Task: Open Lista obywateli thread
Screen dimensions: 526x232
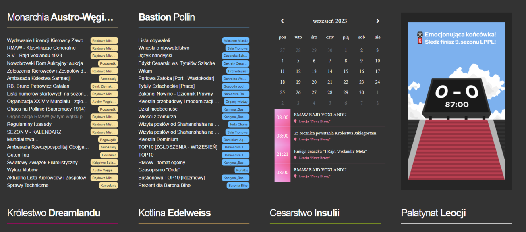Action: coord(154,40)
